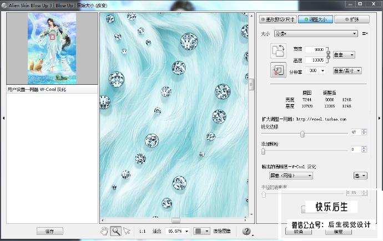
Task: Select the Zoom magnifier tool
Action: pos(116,231)
